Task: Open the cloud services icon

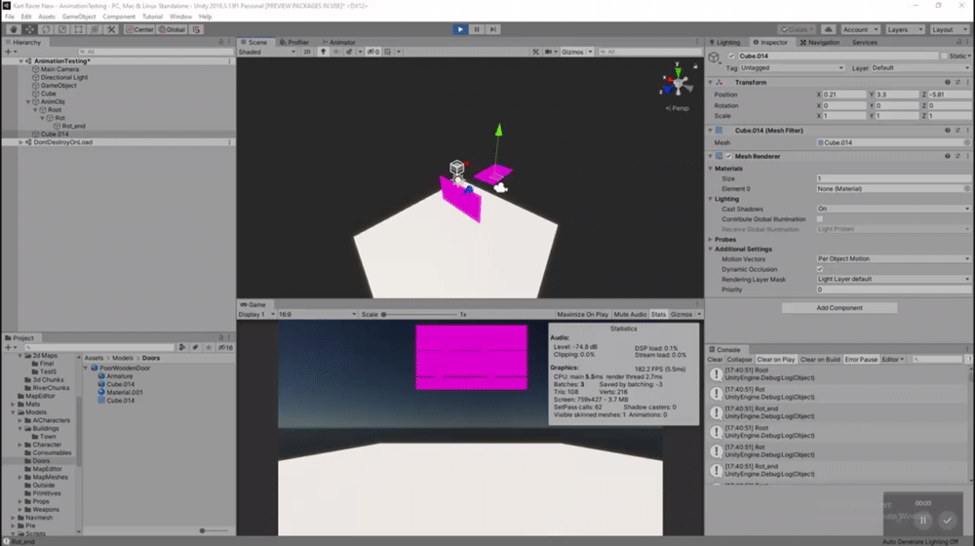Action: point(828,29)
